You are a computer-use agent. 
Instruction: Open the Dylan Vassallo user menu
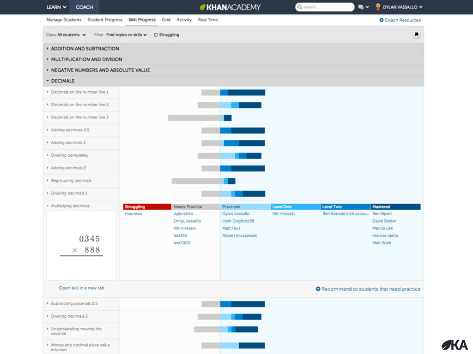coord(402,7)
